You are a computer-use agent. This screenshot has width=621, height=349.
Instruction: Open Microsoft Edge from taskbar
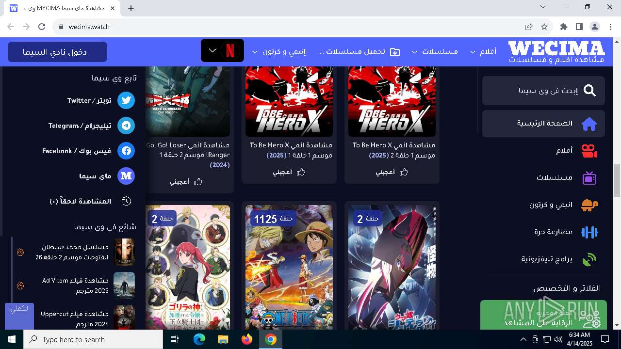[x=199, y=340]
